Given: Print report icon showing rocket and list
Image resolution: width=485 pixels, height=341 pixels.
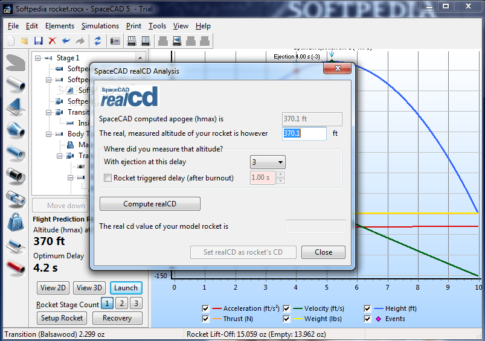Looking at the screenshot, I should click(x=132, y=41).
